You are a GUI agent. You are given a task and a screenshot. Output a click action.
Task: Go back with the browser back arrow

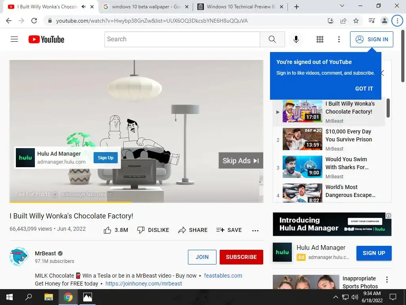click(x=9, y=21)
